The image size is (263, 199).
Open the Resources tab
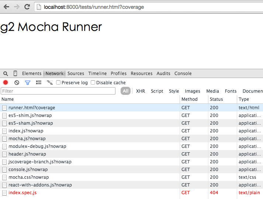point(142,74)
